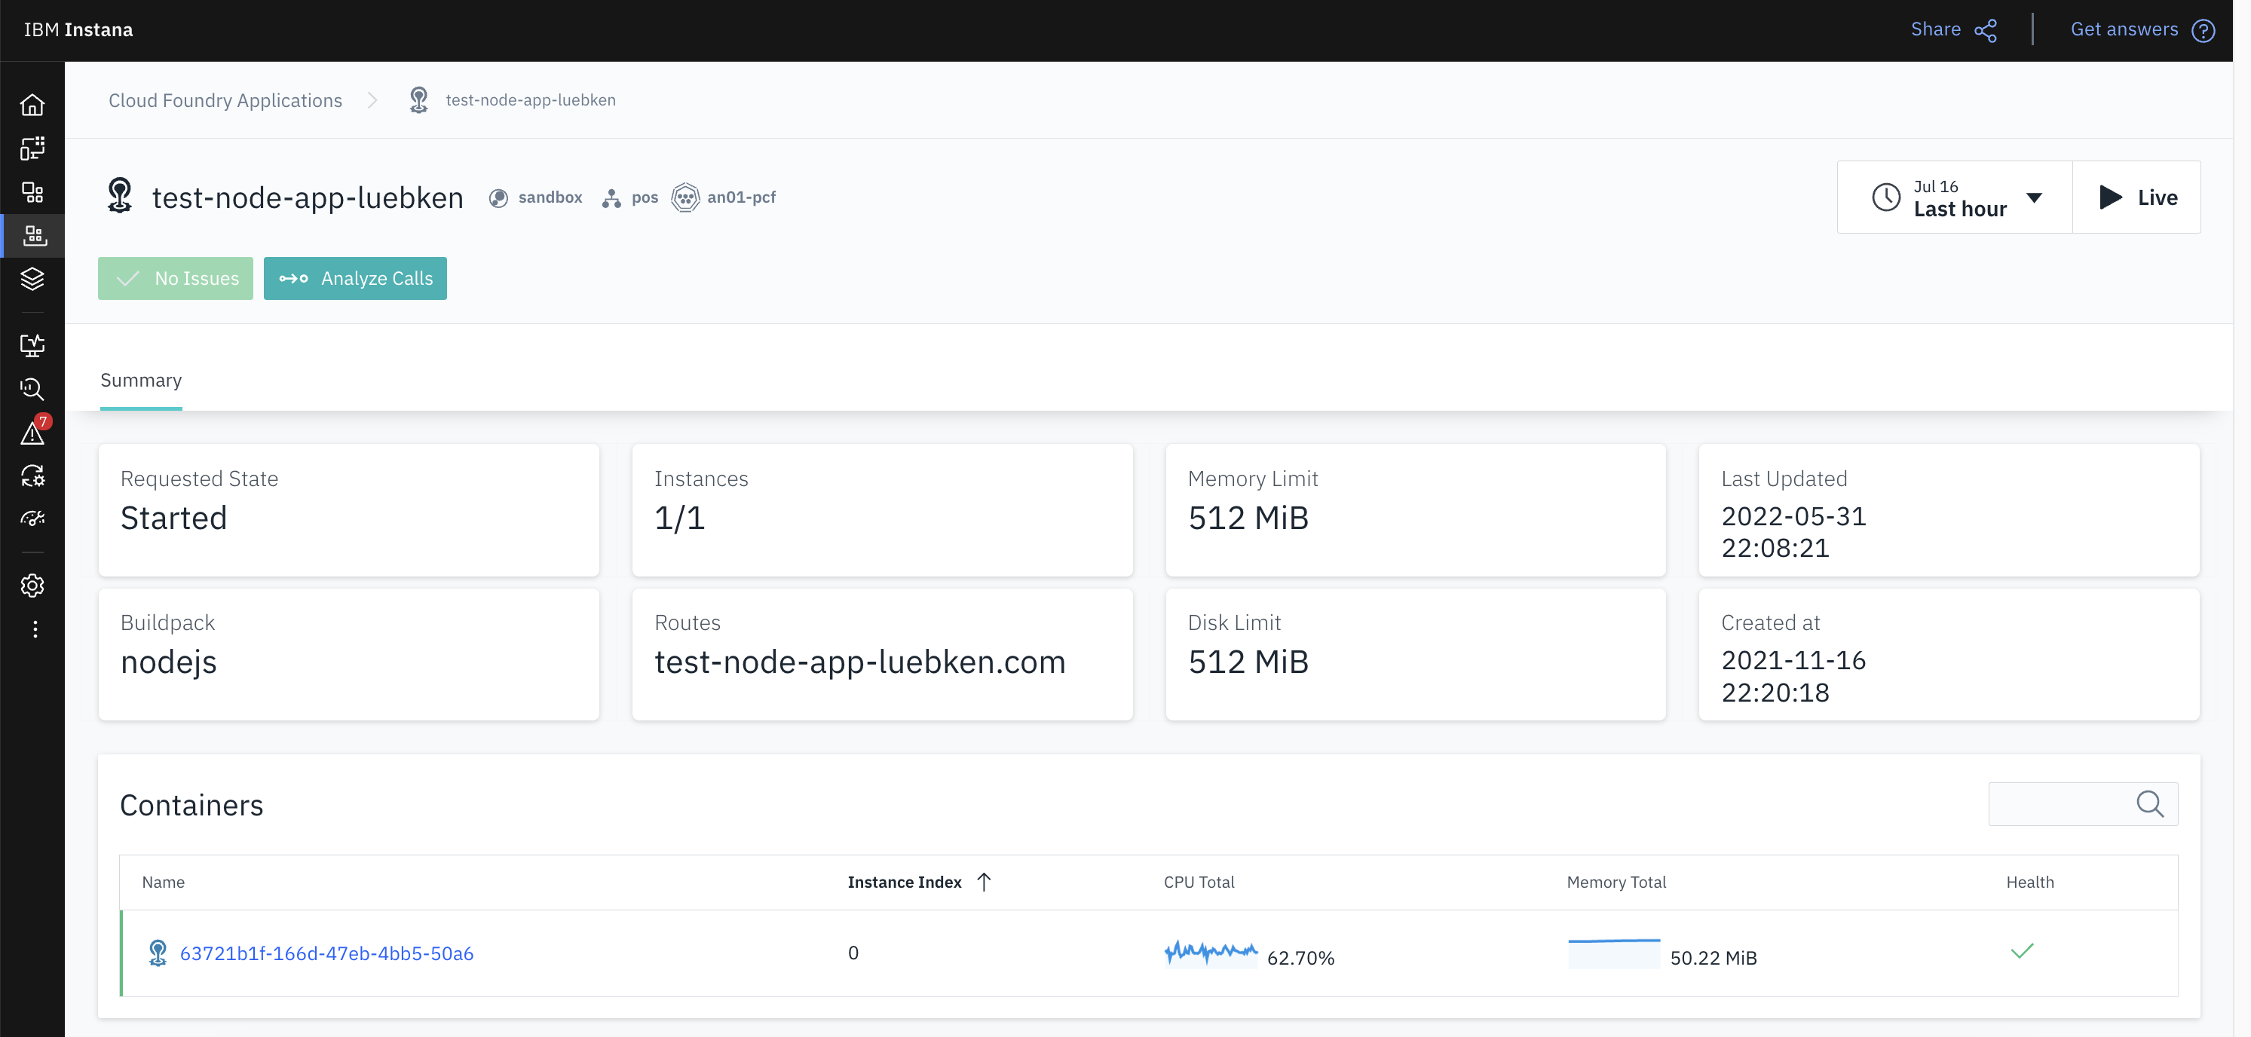Screen dimensions: 2251x1037
Task: Click the IBM Instana logo
Action: pyautogui.click(x=78, y=29)
